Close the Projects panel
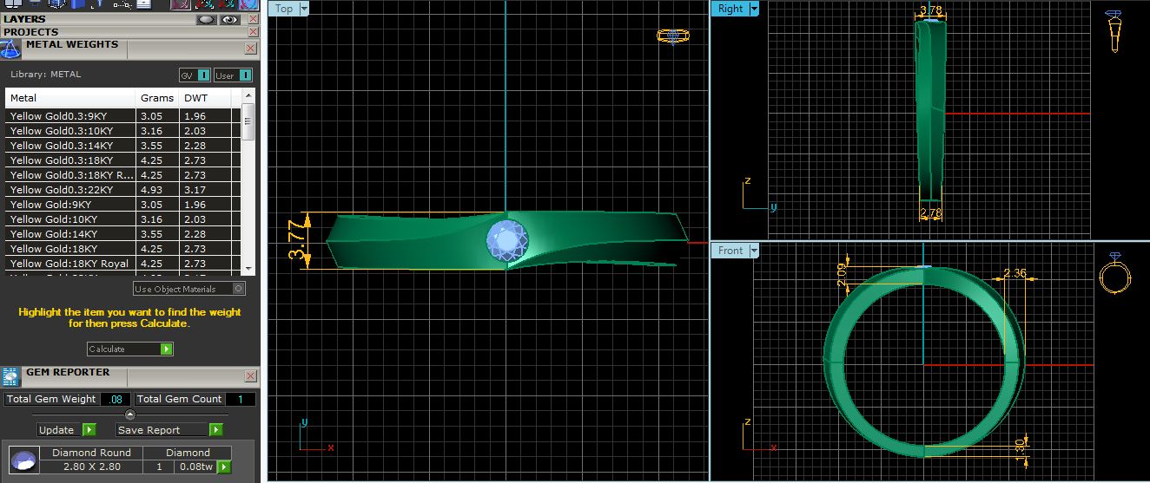Image resolution: width=1150 pixels, height=483 pixels. click(x=253, y=32)
